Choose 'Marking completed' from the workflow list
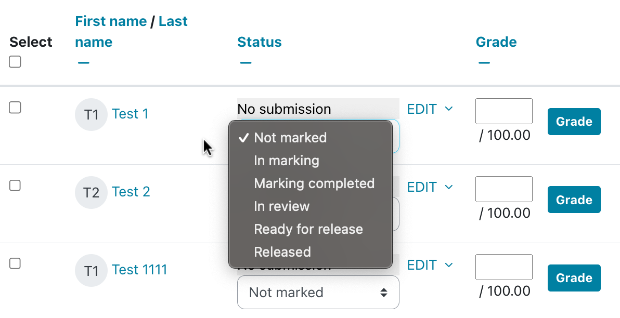 coord(314,183)
